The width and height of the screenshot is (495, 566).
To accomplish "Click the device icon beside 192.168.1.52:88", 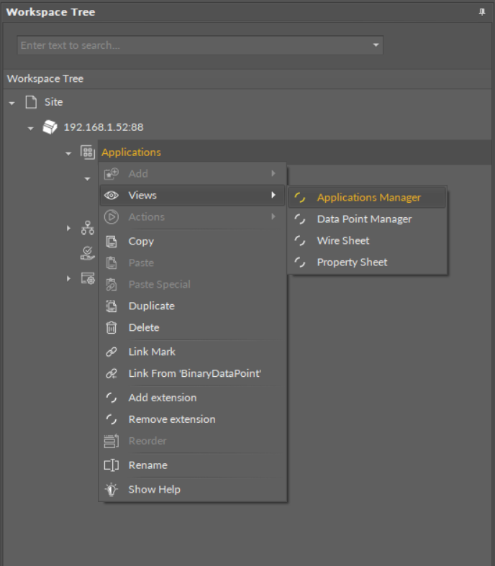I will (x=50, y=127).
